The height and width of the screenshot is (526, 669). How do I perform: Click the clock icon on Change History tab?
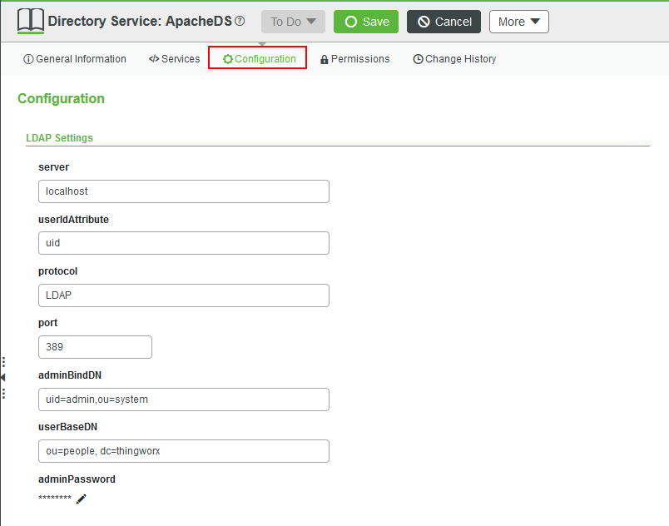pos(418,59)
